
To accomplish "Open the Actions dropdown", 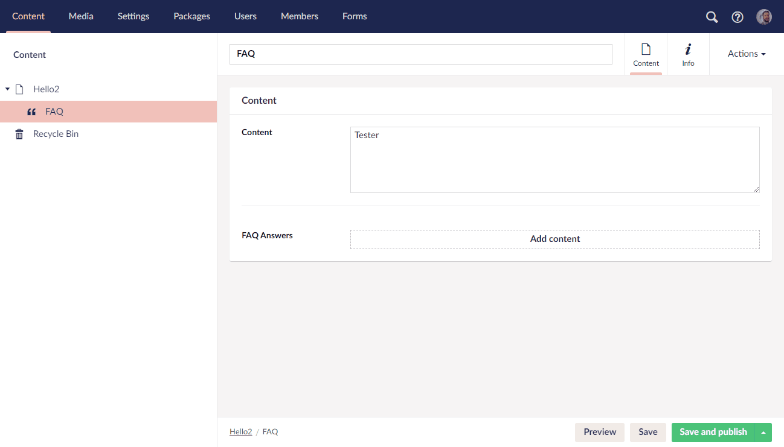I will pos(746,54).
